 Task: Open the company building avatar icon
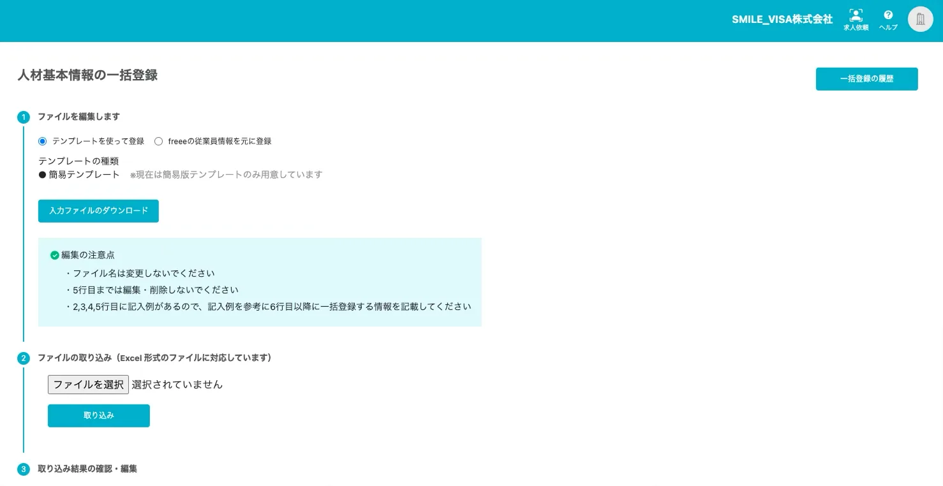pos(920,18)
